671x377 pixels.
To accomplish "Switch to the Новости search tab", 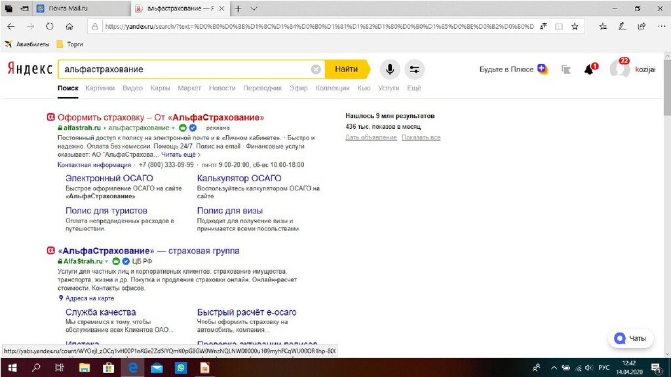I will click(222, 88).
